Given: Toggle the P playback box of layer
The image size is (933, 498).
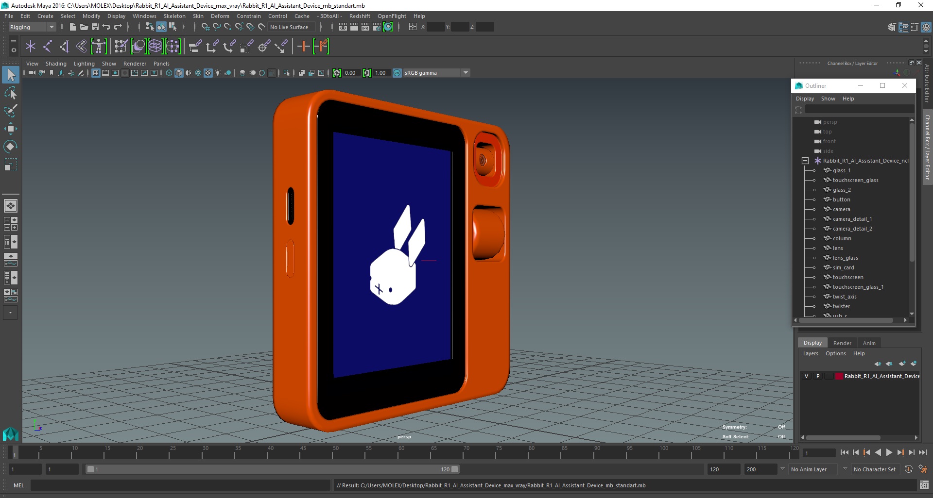Looking at the screenshot, I should tap(818, 376).
